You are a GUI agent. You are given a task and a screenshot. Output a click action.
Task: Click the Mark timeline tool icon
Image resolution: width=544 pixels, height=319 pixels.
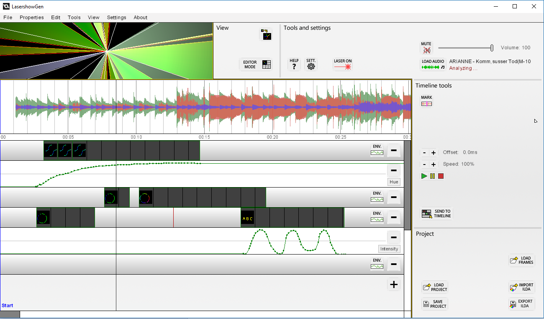tap(426, 101)
